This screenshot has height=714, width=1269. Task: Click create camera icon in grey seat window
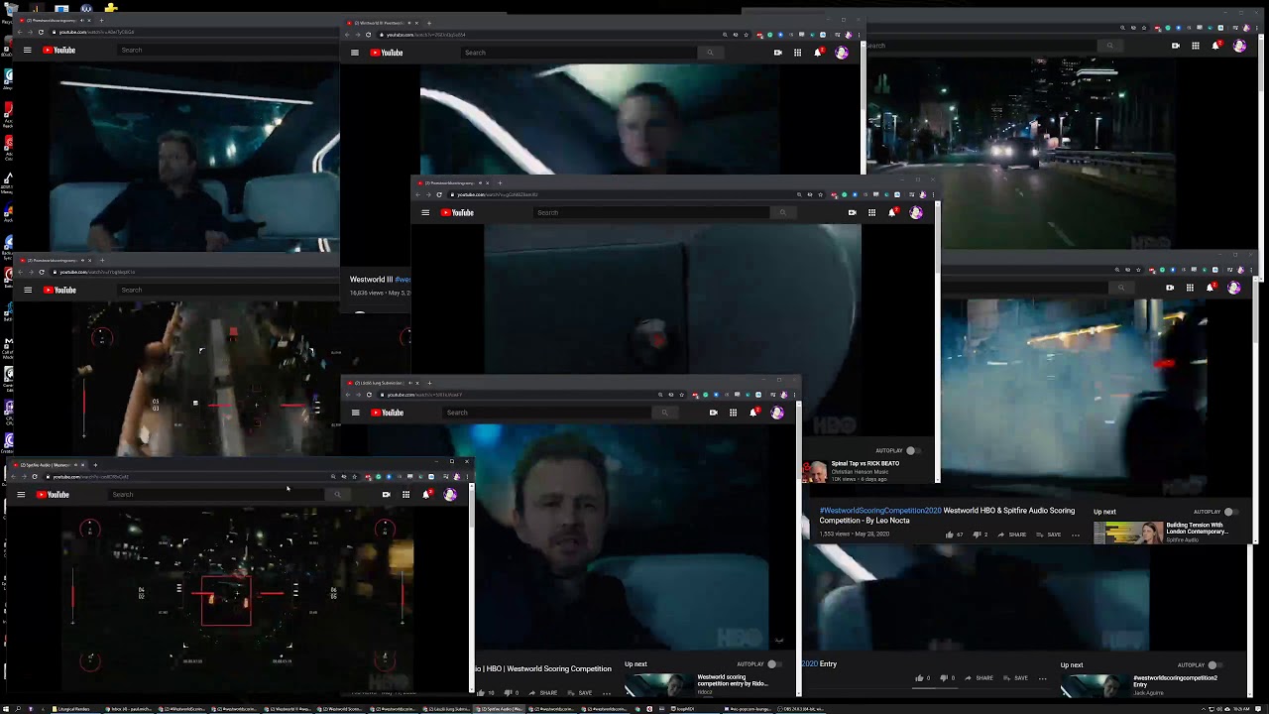(852, 212)
